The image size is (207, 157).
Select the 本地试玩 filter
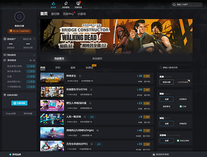[x=183, y=124]
